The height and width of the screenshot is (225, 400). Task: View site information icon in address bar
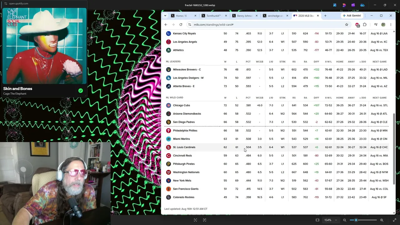click(190, 25)
